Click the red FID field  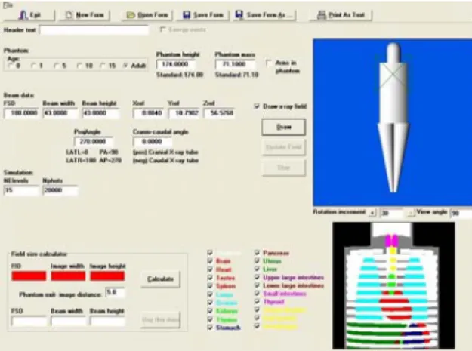click(29, 276)
